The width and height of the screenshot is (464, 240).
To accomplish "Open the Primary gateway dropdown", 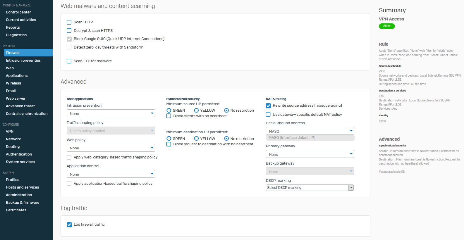I will [310, 154].
